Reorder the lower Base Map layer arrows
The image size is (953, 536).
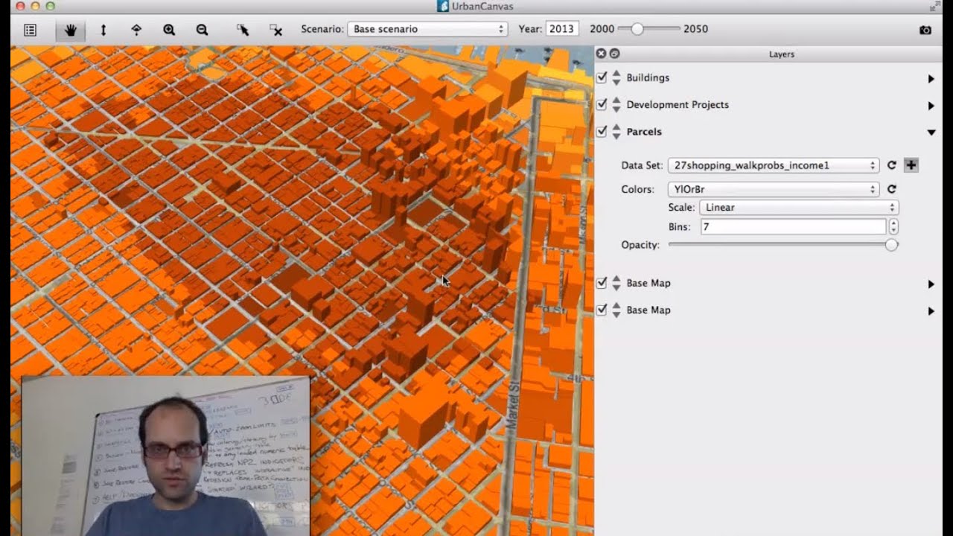(x=616, y=310)
